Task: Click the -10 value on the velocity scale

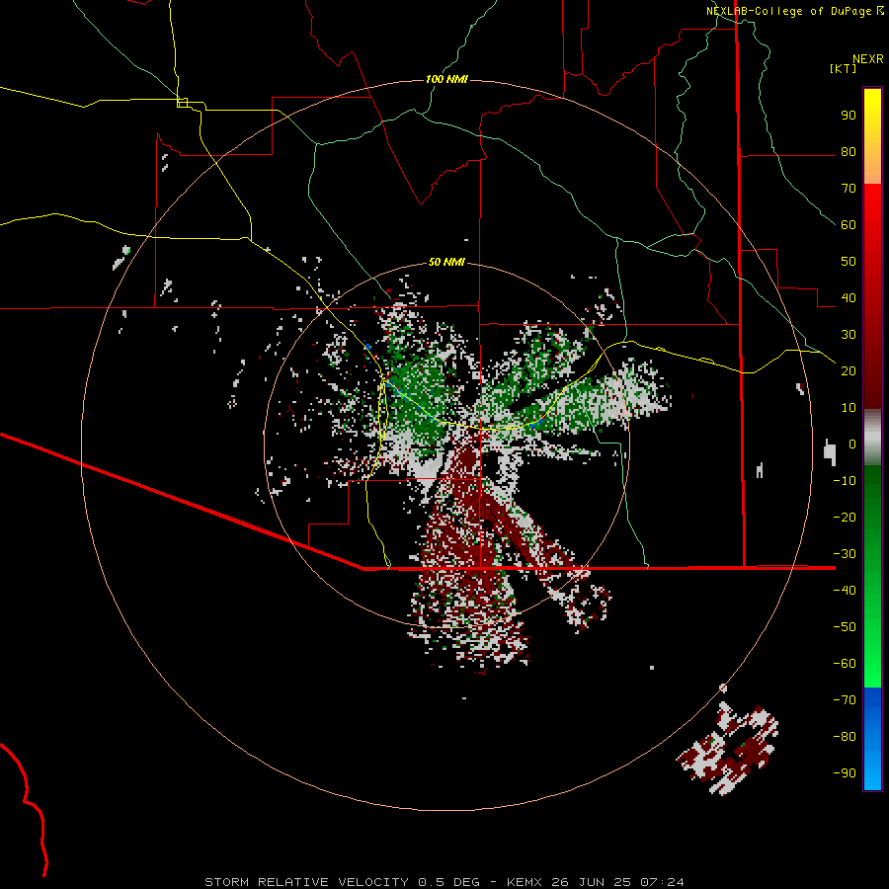Action: click(845, 481)
